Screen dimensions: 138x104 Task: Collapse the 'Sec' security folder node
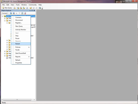click(x=5, y=20)
